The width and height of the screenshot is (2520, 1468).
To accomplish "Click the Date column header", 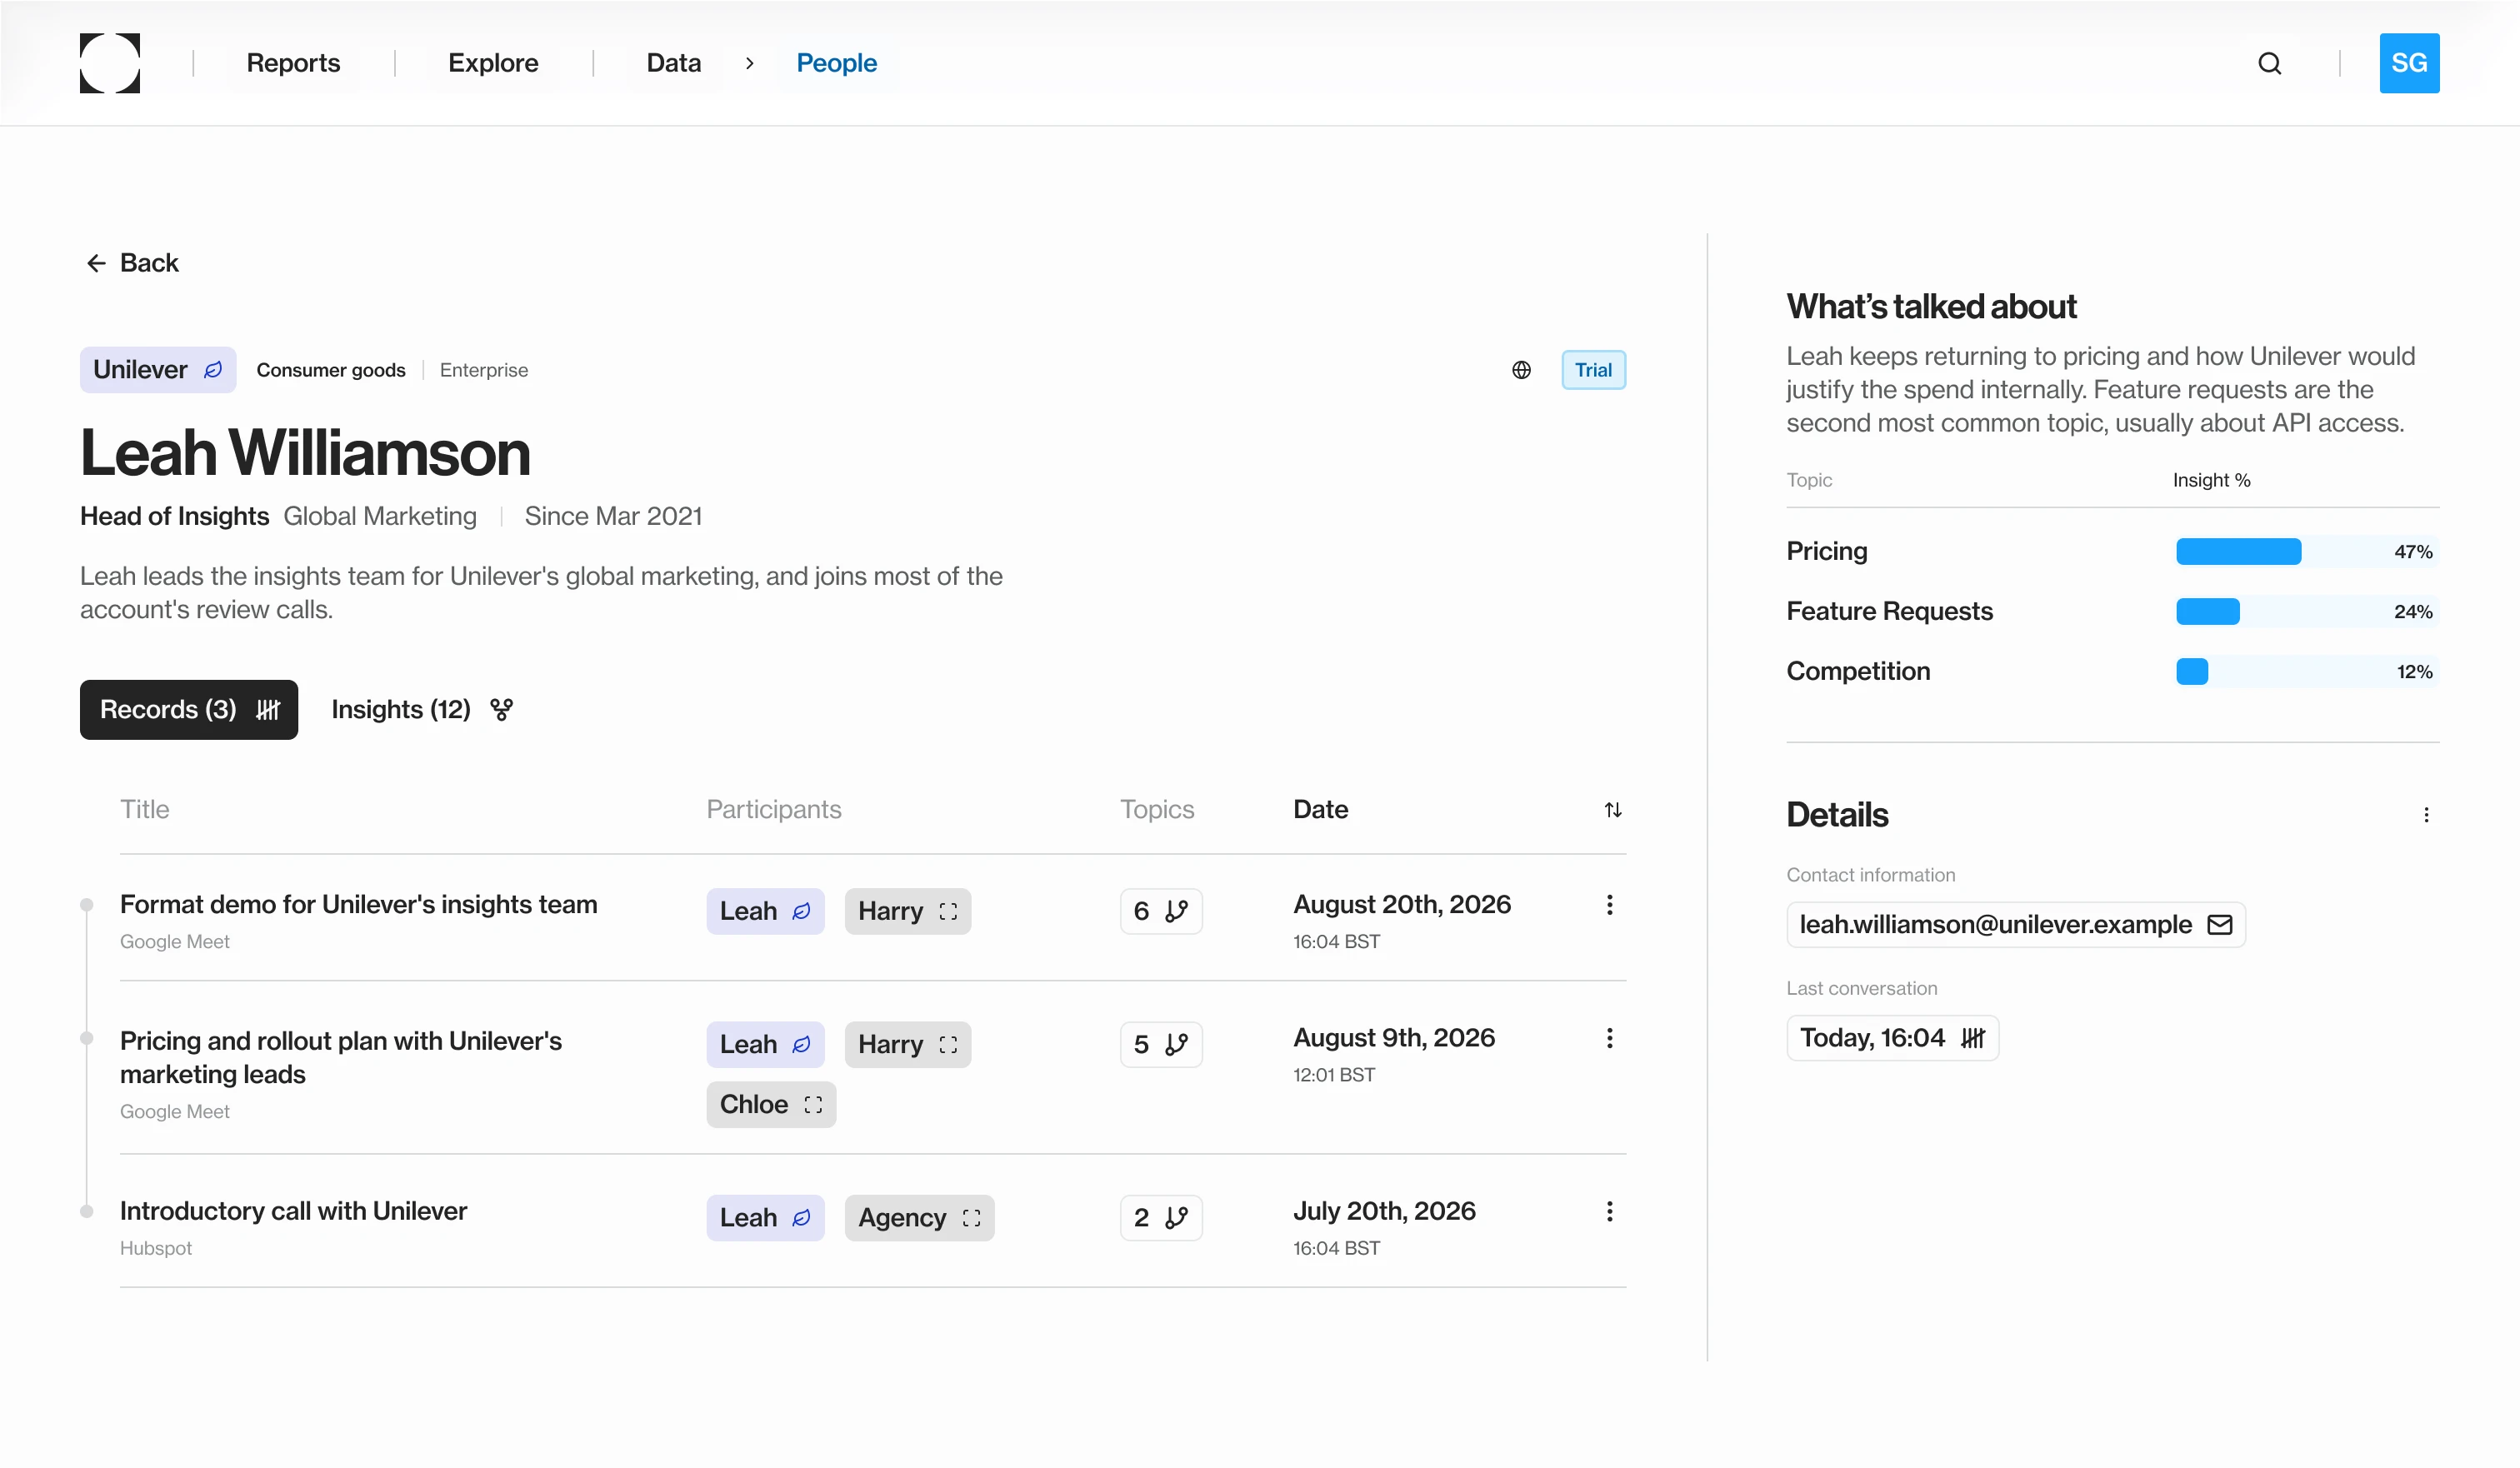I will pos(1320,809).
